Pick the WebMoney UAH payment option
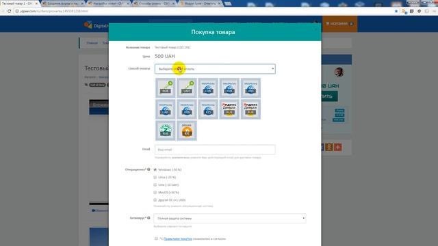The width and height of the screenshot is (438, 246). (166, 109)
